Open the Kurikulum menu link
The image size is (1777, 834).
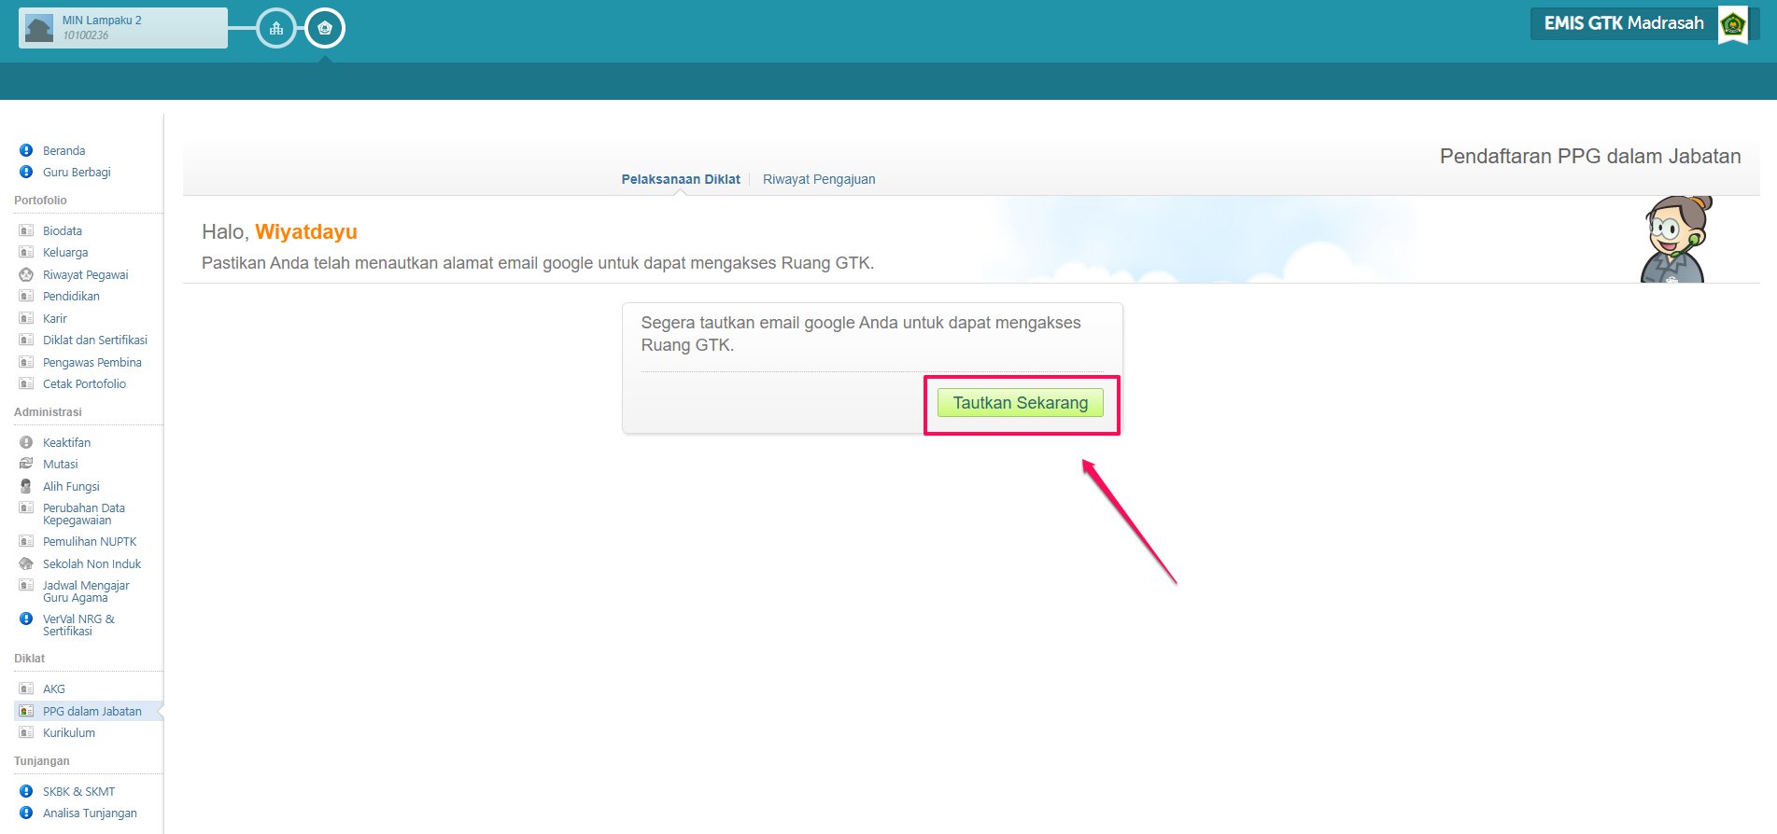coord(69,732)
